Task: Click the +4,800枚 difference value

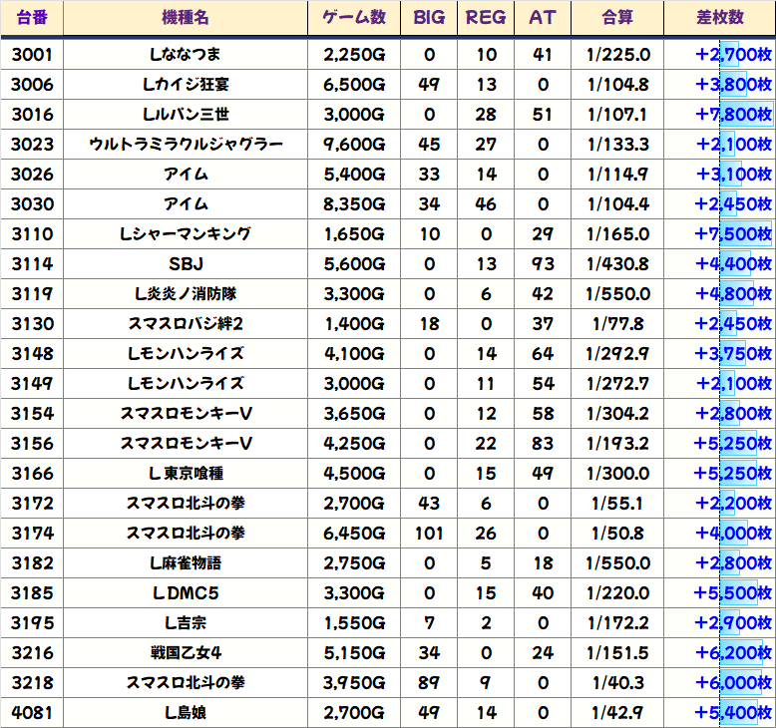Action: (733, 294)
